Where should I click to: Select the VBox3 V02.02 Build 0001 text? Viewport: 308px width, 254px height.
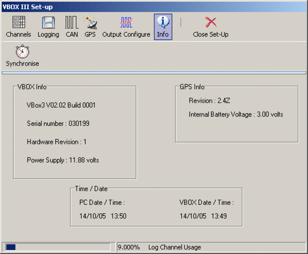(x=61, y=105)
